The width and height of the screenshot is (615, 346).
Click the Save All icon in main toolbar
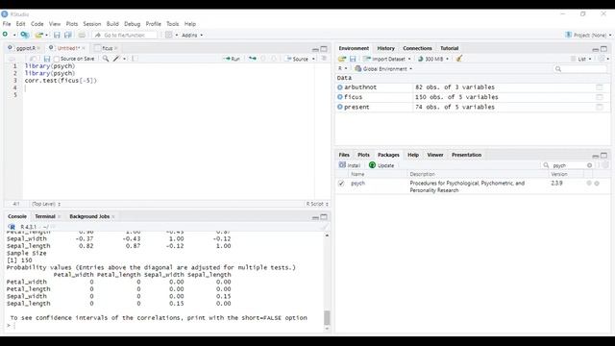point(68,35)
